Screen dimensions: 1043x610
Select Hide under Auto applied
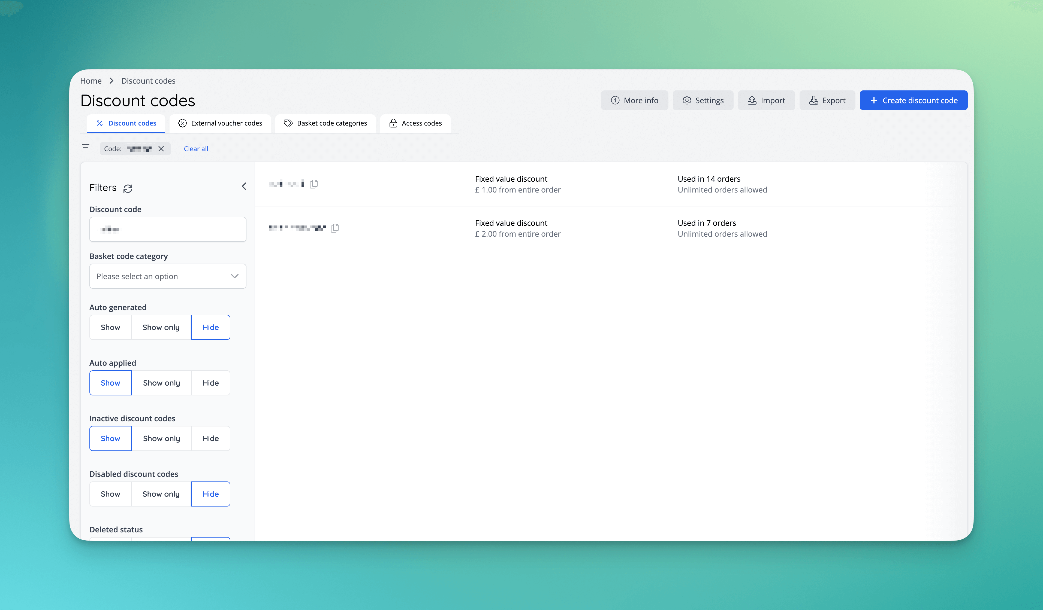(x=210, y=383)
